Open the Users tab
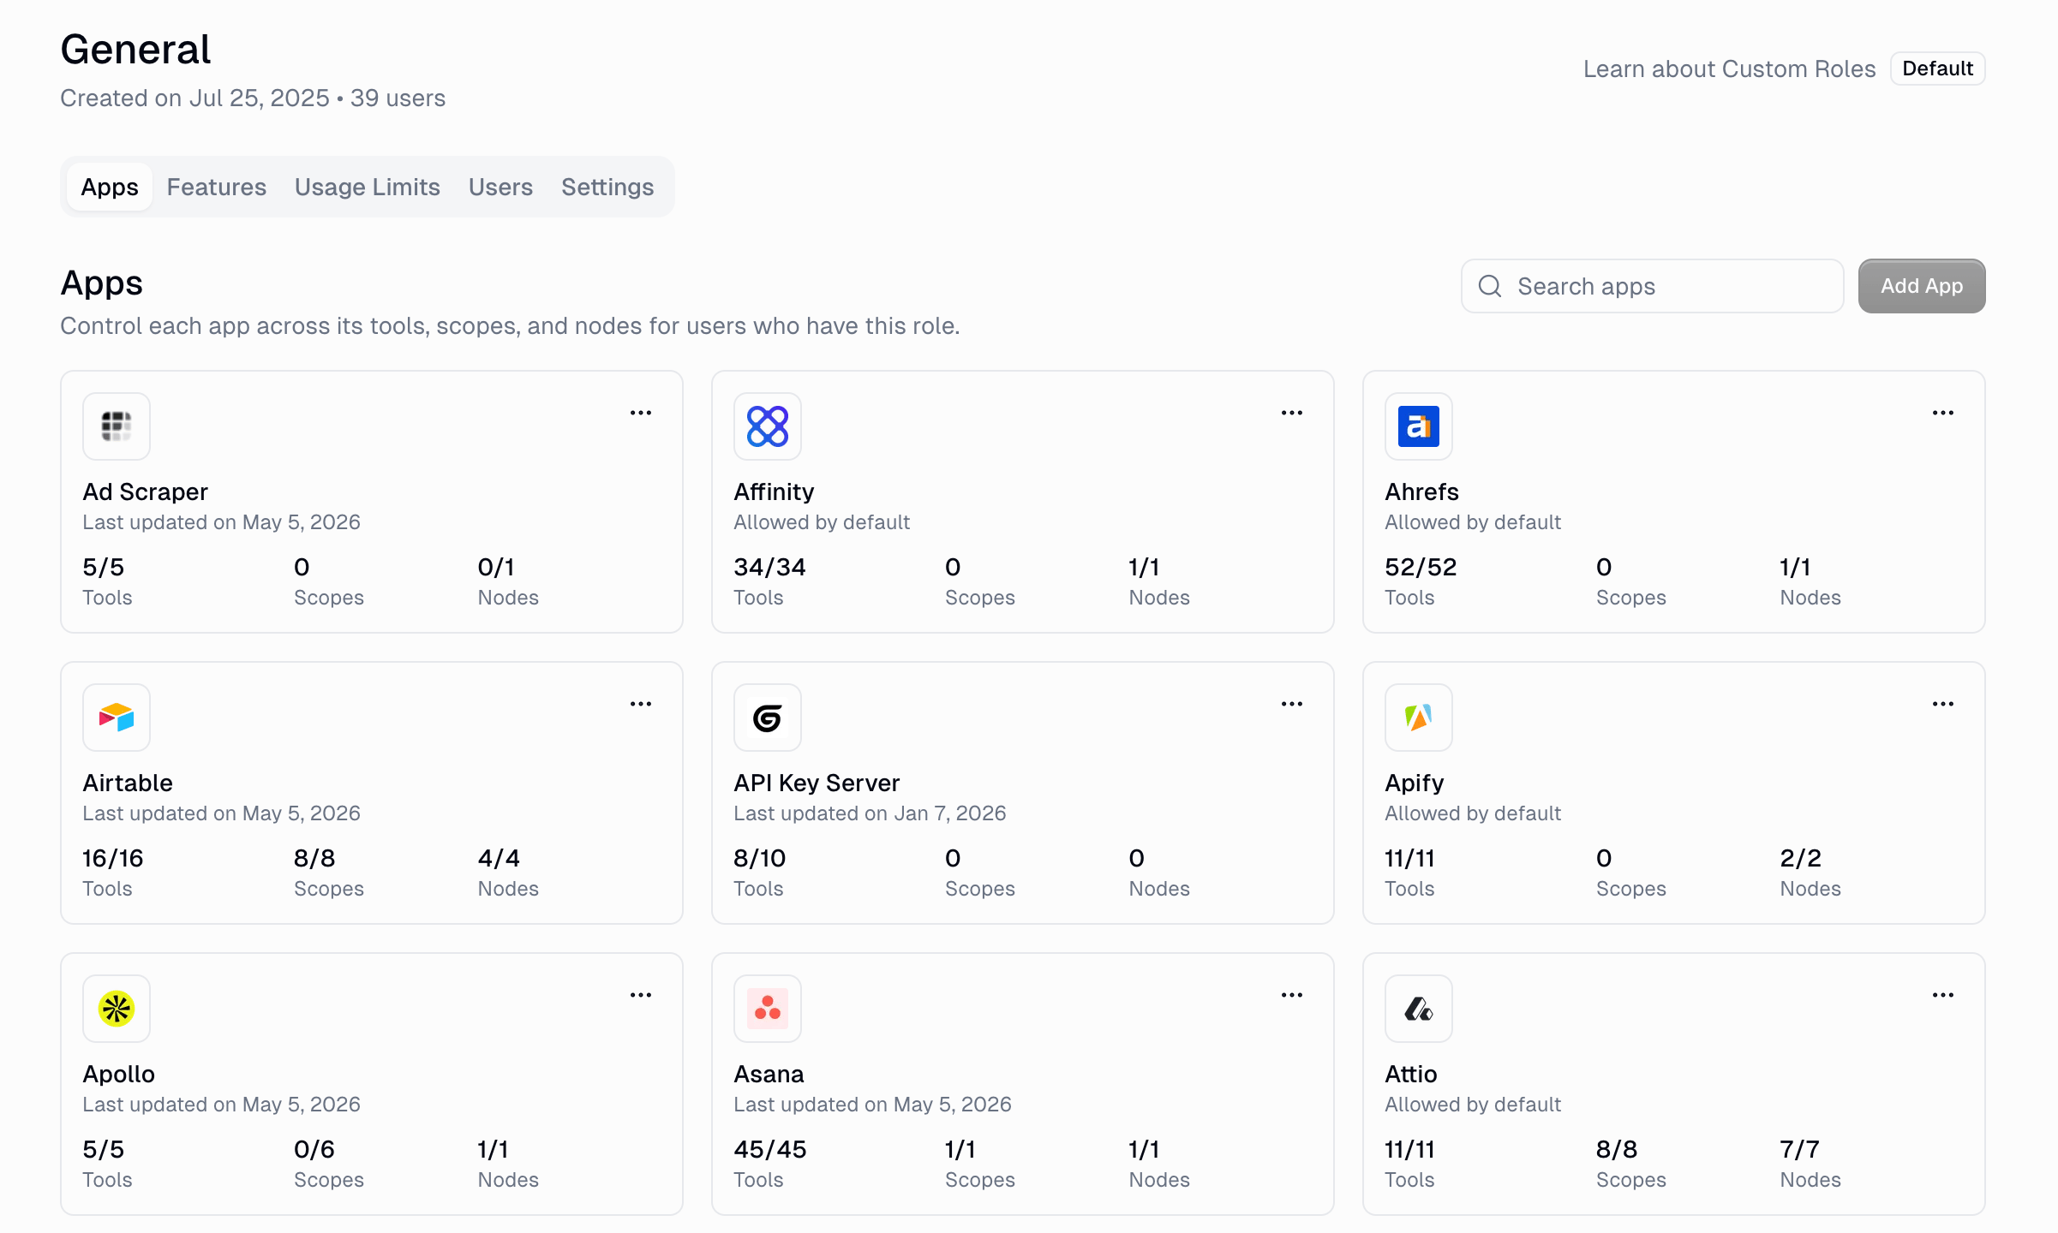 pos(500,187)
